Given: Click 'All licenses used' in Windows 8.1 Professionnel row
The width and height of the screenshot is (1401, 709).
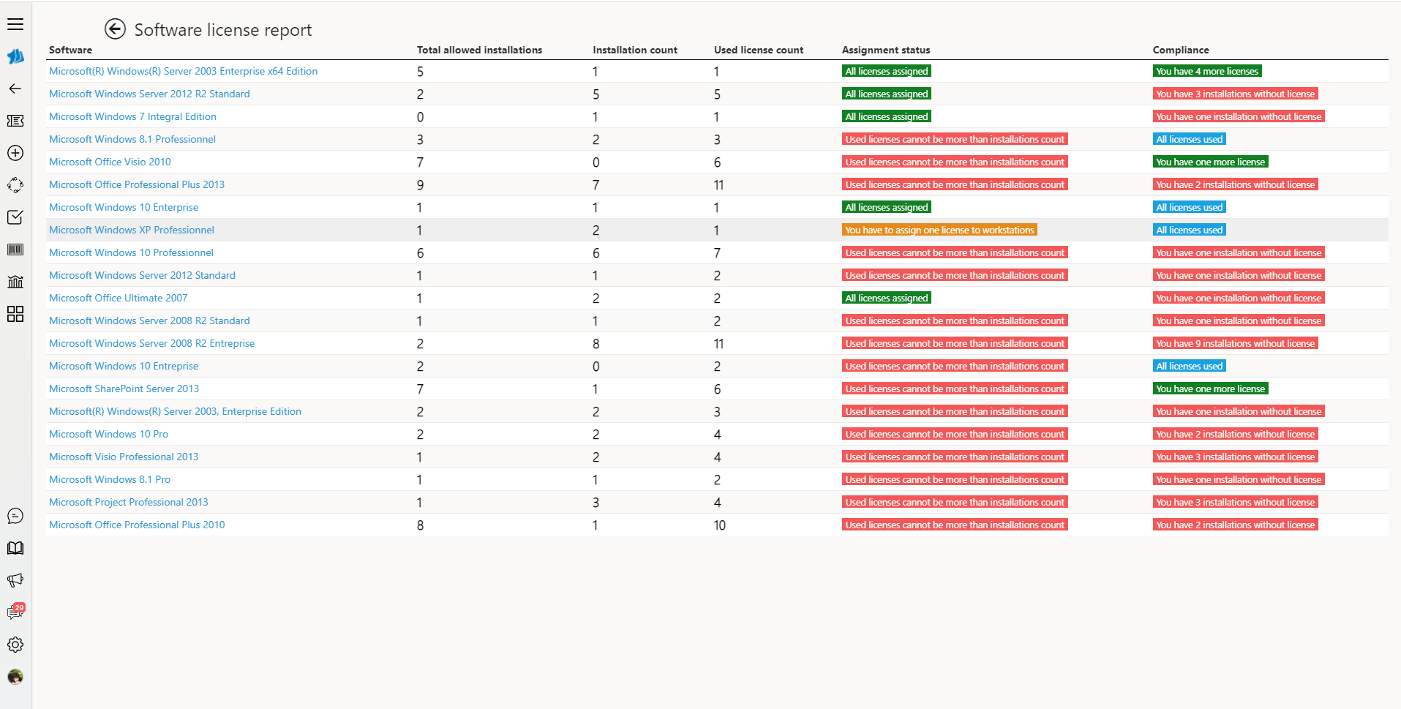Looking at the screenshot, I should pyautogui.click(x=1189, y=139).
